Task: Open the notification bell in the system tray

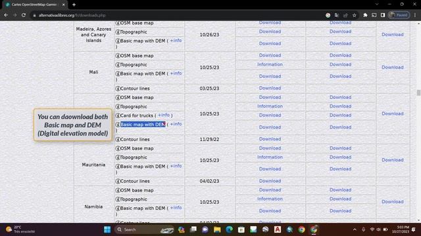Action: [x=414, y=229]
